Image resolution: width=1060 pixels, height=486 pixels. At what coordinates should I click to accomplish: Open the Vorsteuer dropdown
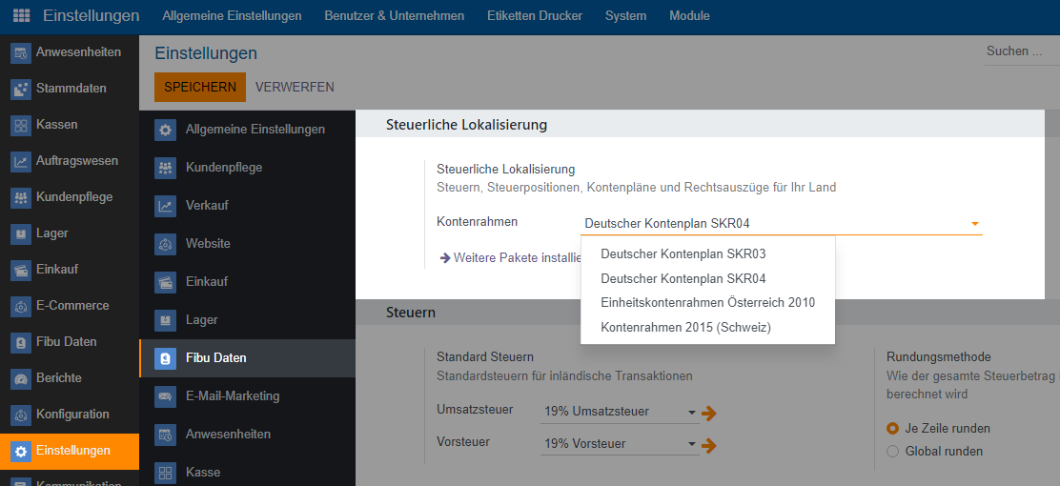tap(620, 444)
